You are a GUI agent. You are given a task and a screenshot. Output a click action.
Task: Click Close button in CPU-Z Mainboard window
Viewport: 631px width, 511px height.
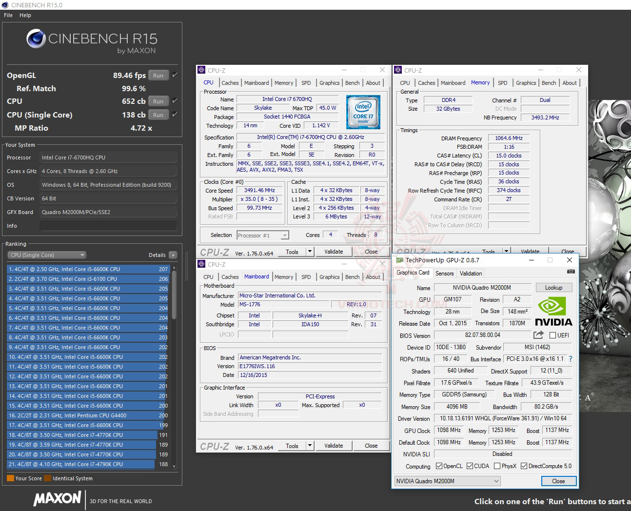371,446
